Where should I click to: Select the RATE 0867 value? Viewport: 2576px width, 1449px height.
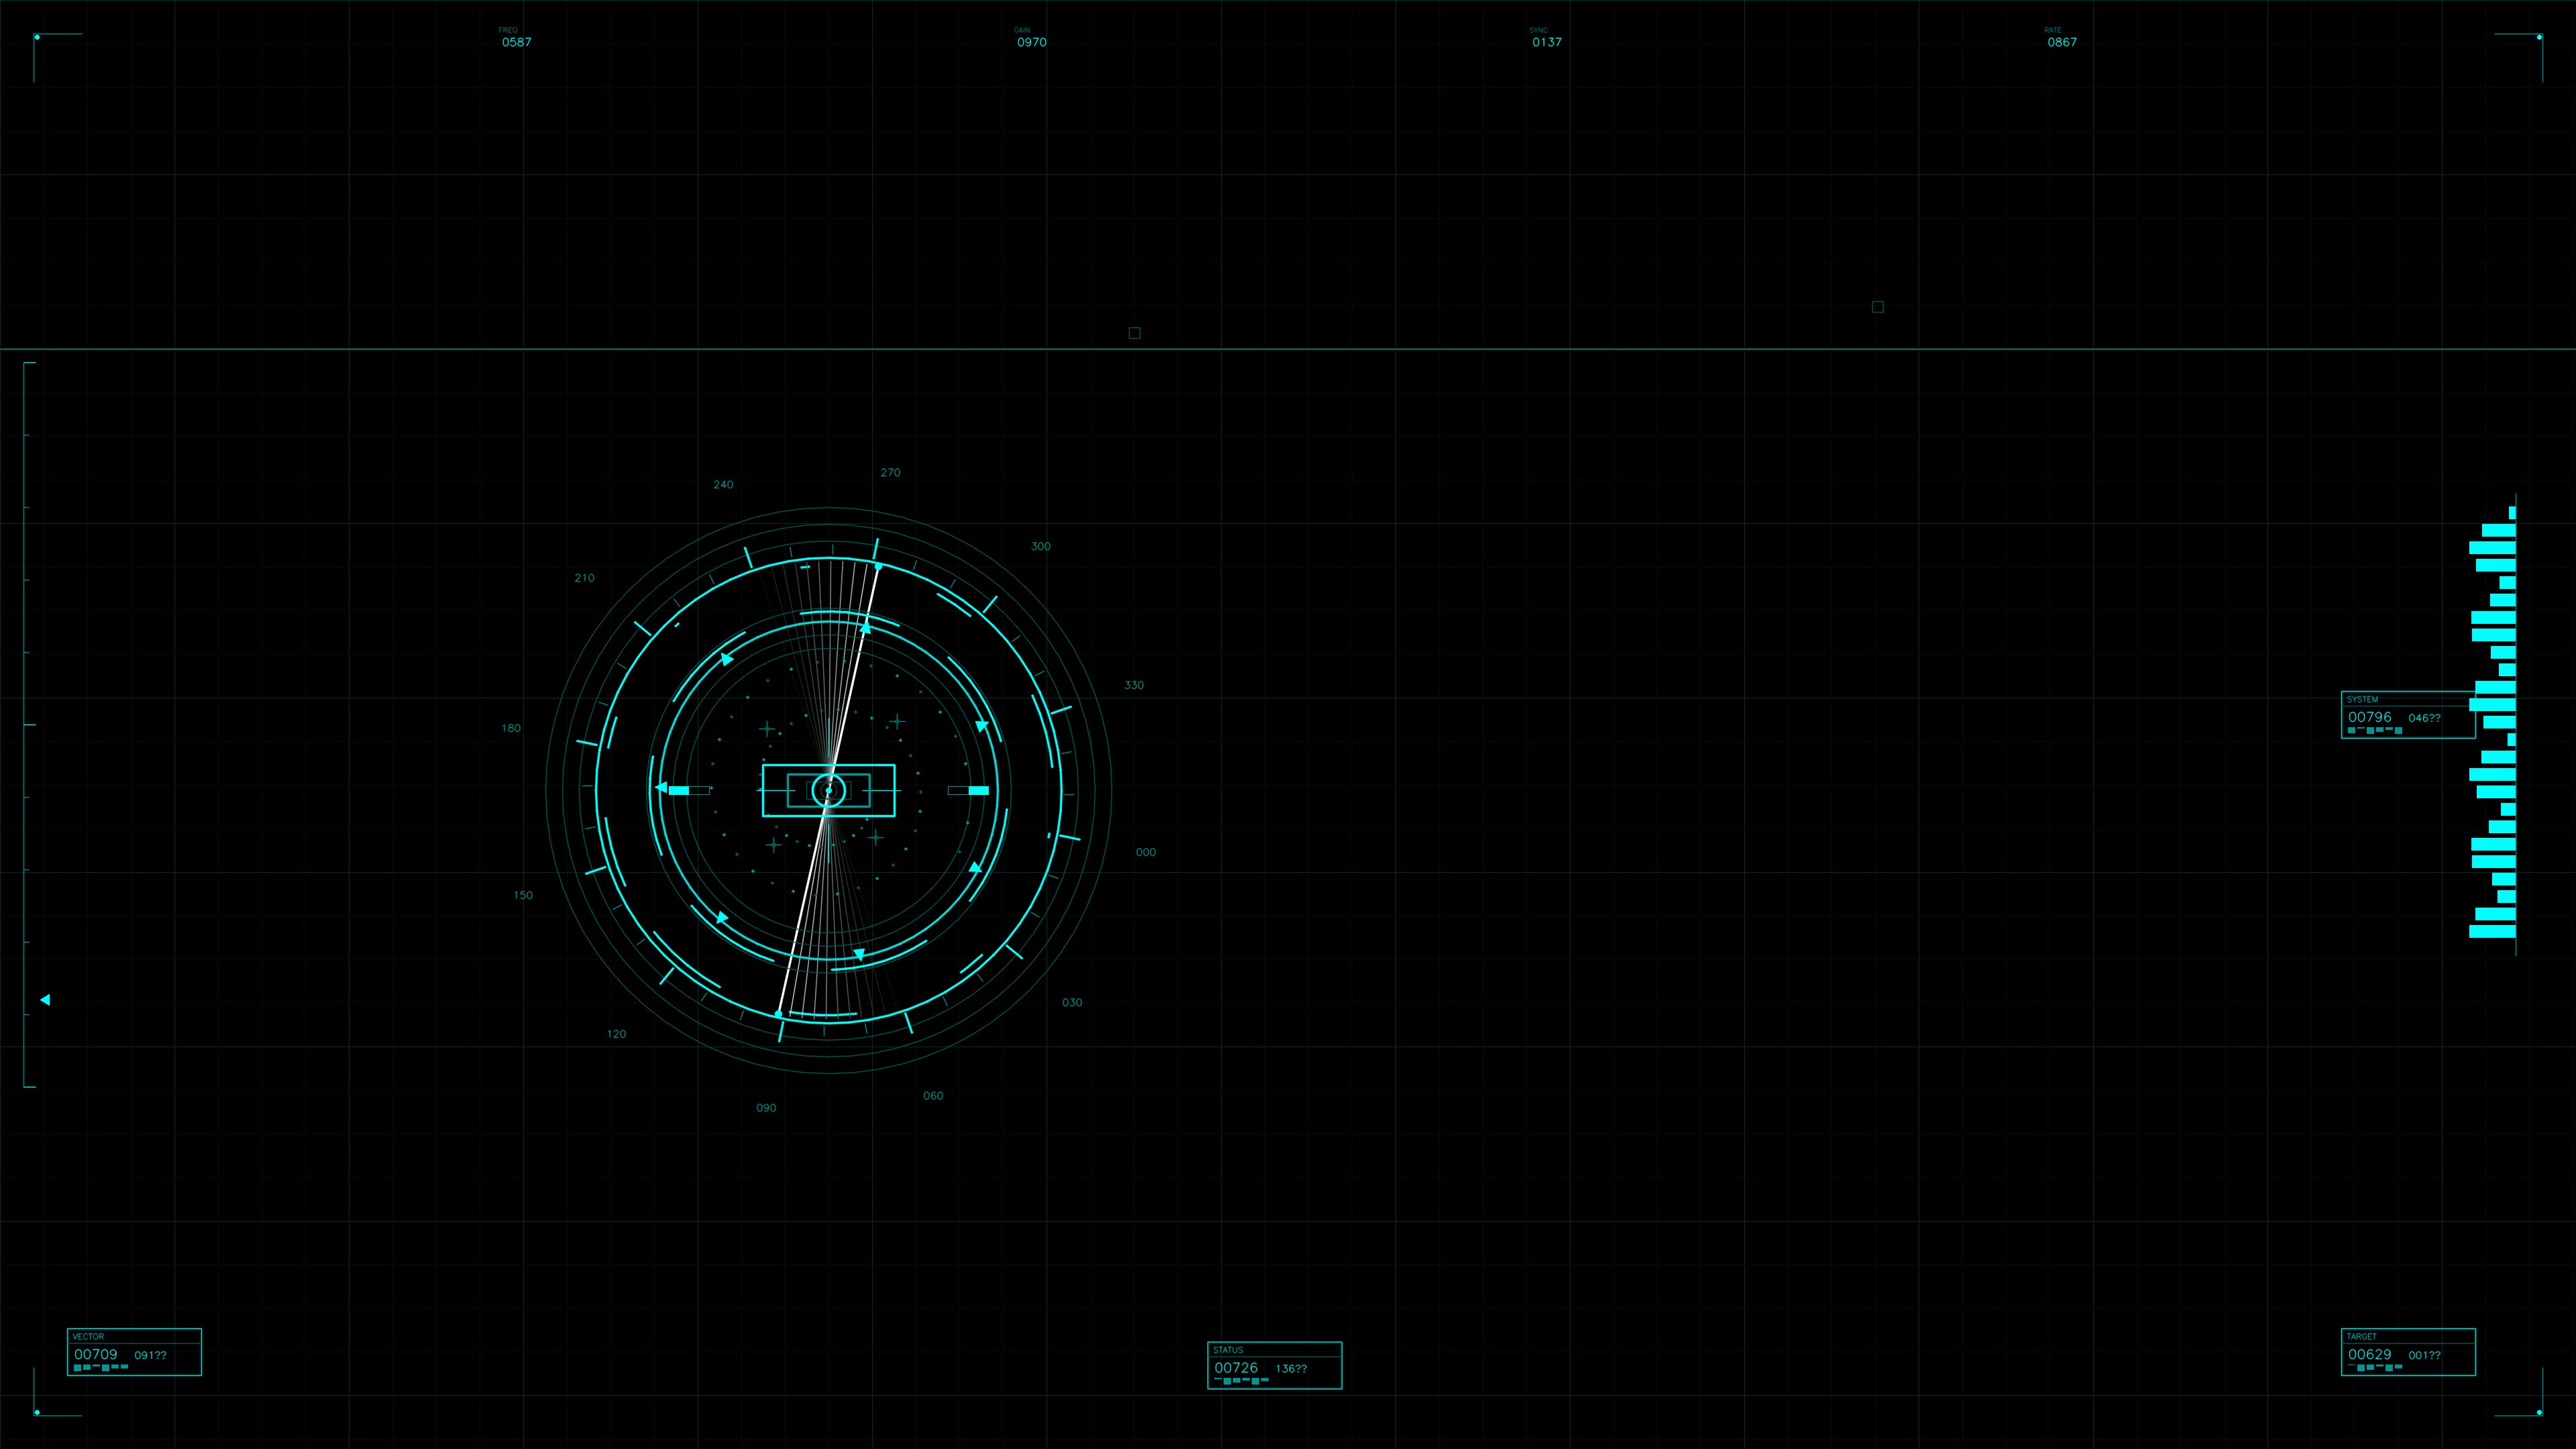click(x=2062, y=42)
